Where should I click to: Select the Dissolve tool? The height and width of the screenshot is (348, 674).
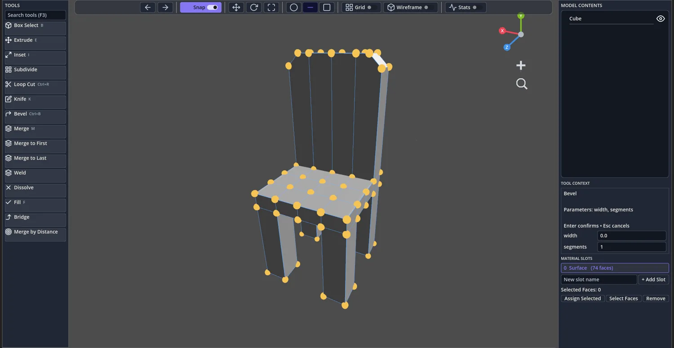point(35,190)
